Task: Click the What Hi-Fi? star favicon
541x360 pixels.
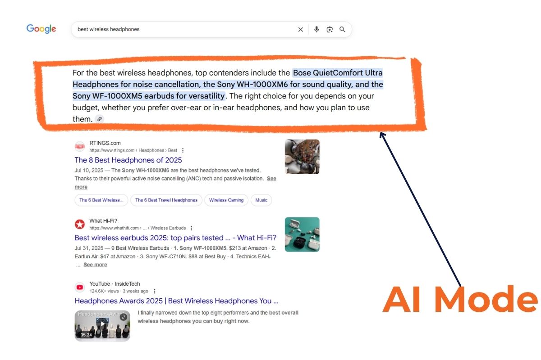Action: 80,224
